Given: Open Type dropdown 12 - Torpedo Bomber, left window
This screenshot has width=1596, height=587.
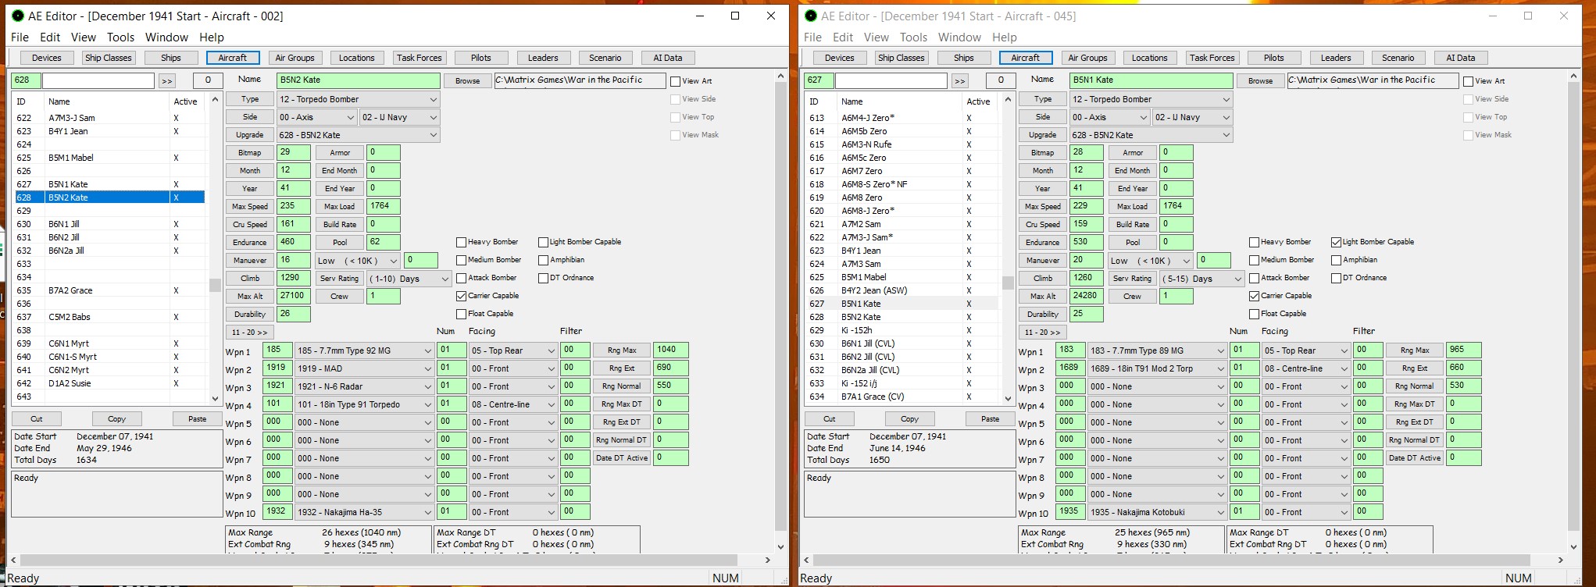Looking at the screenshot, I should (359, 99).
